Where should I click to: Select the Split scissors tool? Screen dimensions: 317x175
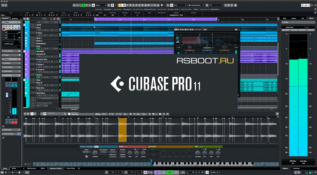pos(133,5)
